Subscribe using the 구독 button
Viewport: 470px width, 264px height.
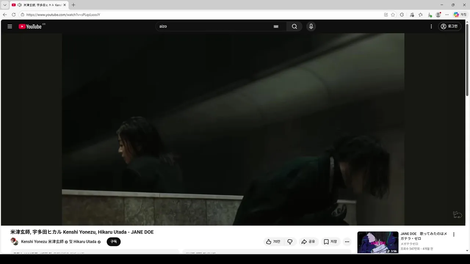[113, 242]
